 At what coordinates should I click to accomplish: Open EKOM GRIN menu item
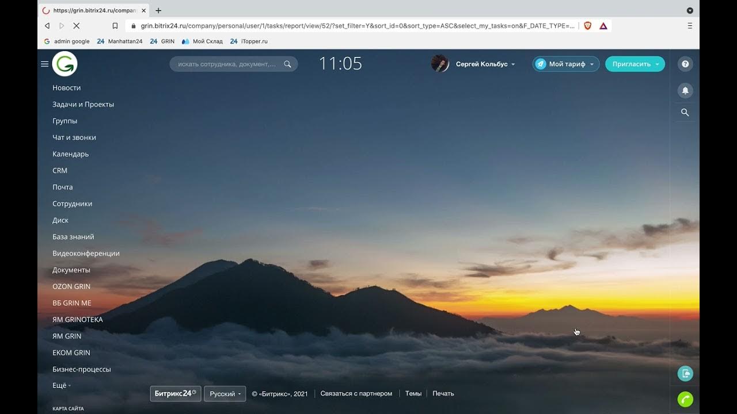(71, 353)
